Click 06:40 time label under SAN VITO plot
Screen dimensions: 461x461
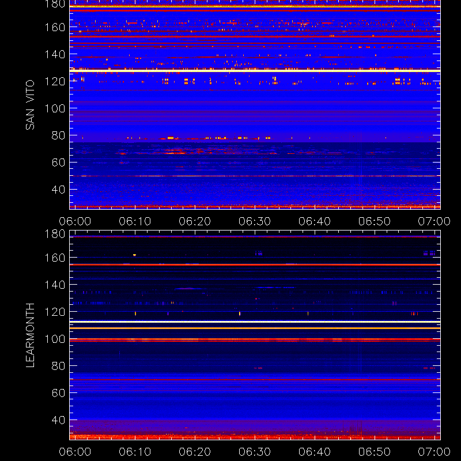point(315,221)
